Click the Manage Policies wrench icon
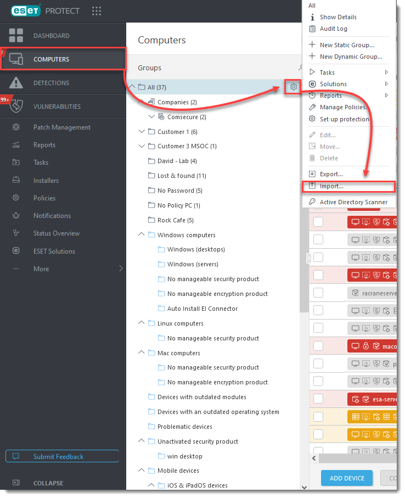This screenshot has height=498, width=405. 312,107
